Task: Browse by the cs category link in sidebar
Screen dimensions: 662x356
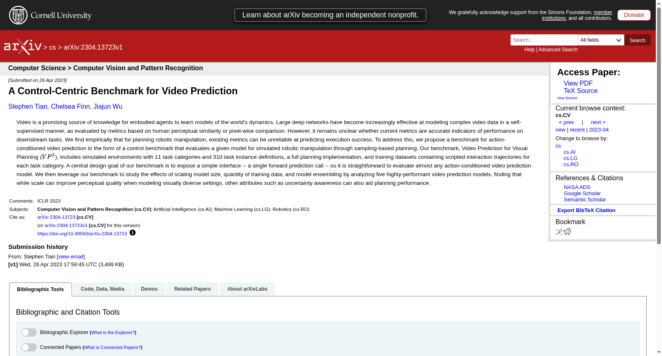Action: click(x=558, y=146)
